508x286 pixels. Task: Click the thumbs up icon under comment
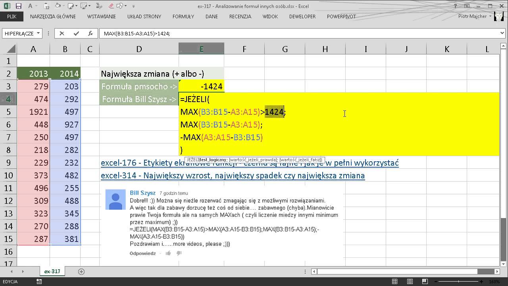[168, 253]
